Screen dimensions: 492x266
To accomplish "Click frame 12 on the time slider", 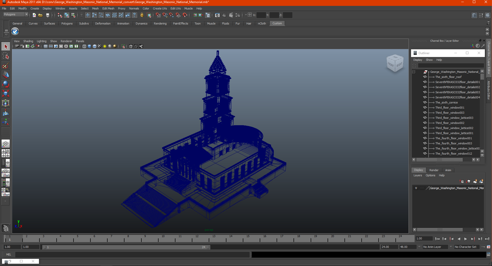I will tap(197, 239).
